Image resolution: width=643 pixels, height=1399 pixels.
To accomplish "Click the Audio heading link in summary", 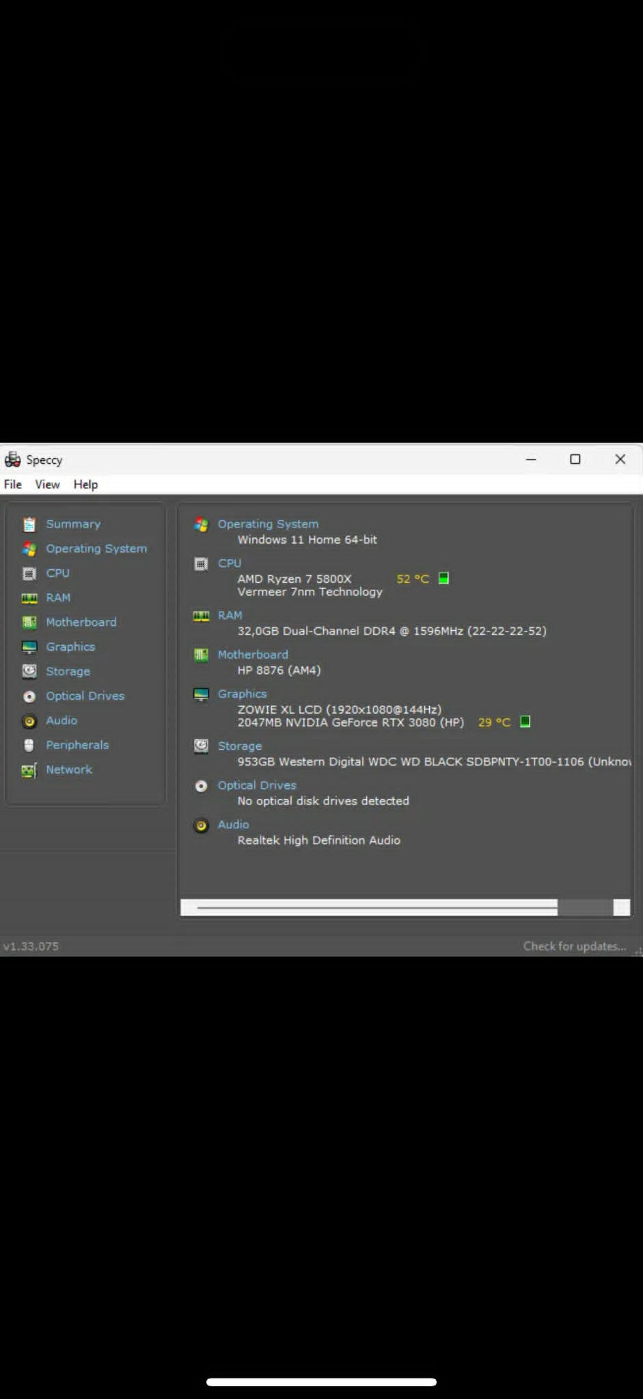I will pos(233,824).
